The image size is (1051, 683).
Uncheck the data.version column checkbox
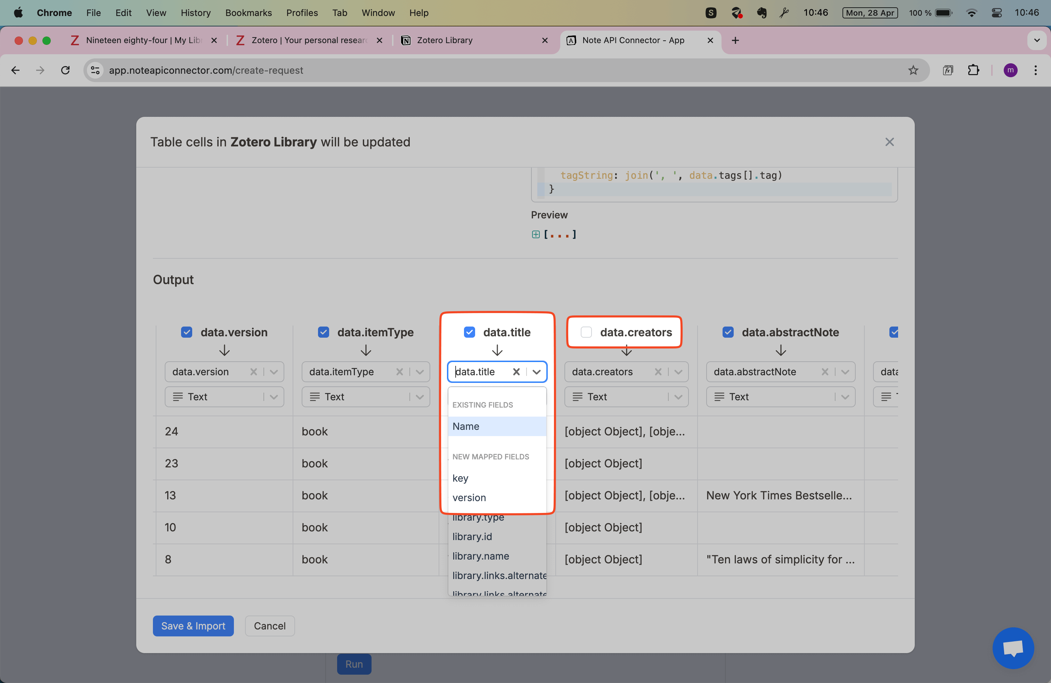click(187, 332)
